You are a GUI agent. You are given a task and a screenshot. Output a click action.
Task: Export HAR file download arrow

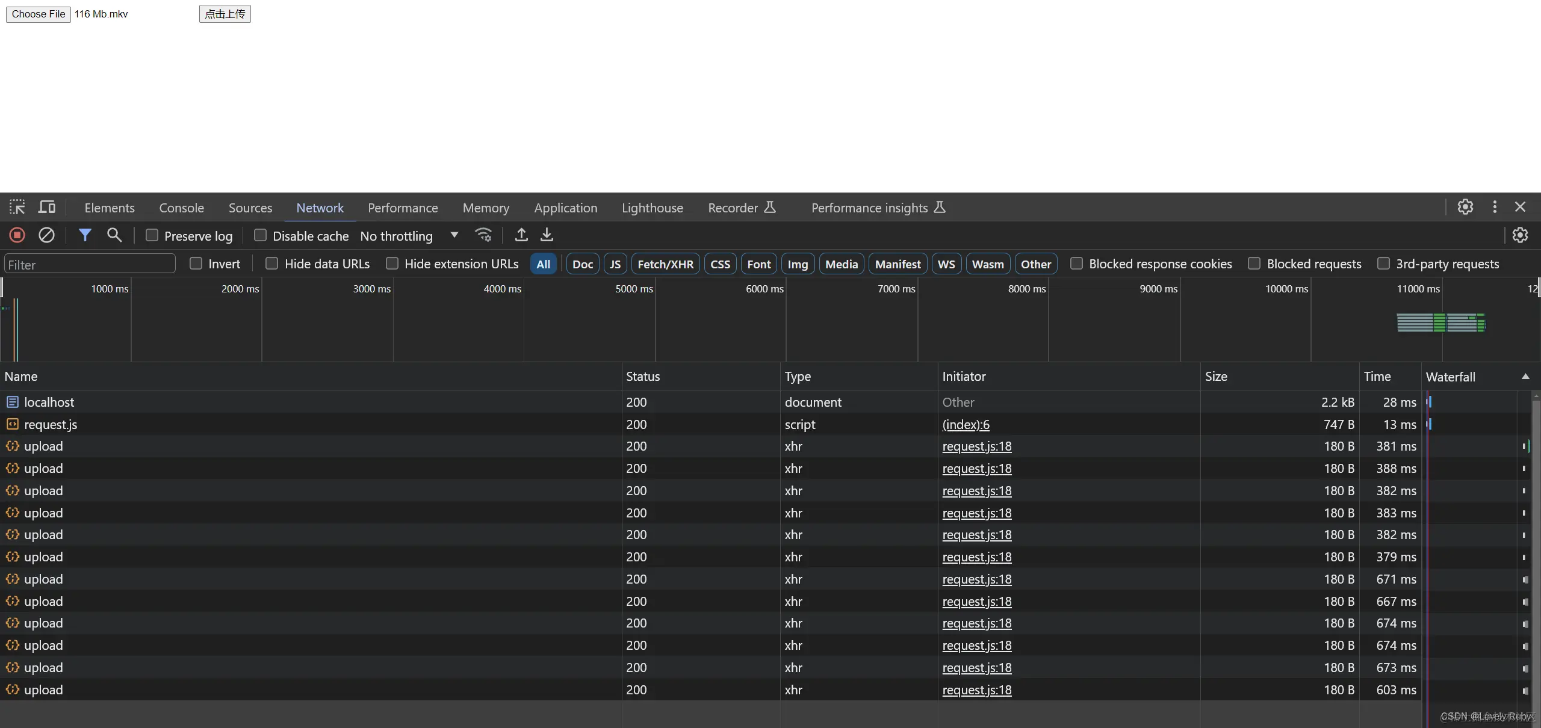[x=547, y=235]
